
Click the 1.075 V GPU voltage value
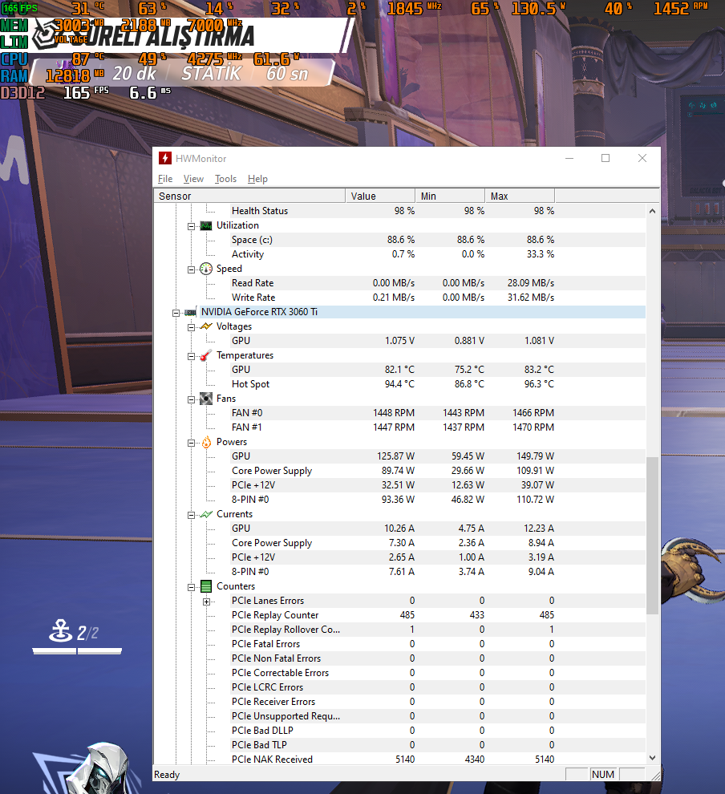[399, 341]
